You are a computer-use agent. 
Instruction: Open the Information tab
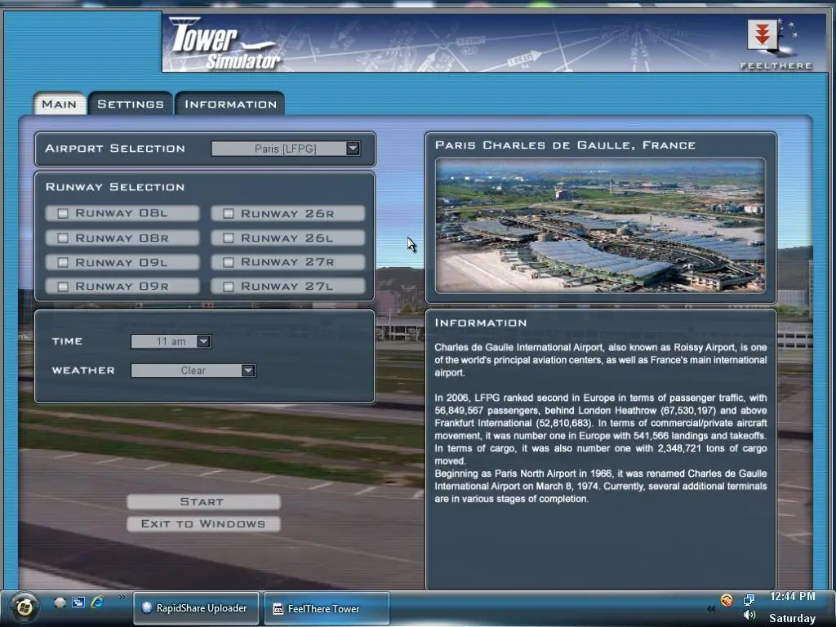click(x=230, y=104)
